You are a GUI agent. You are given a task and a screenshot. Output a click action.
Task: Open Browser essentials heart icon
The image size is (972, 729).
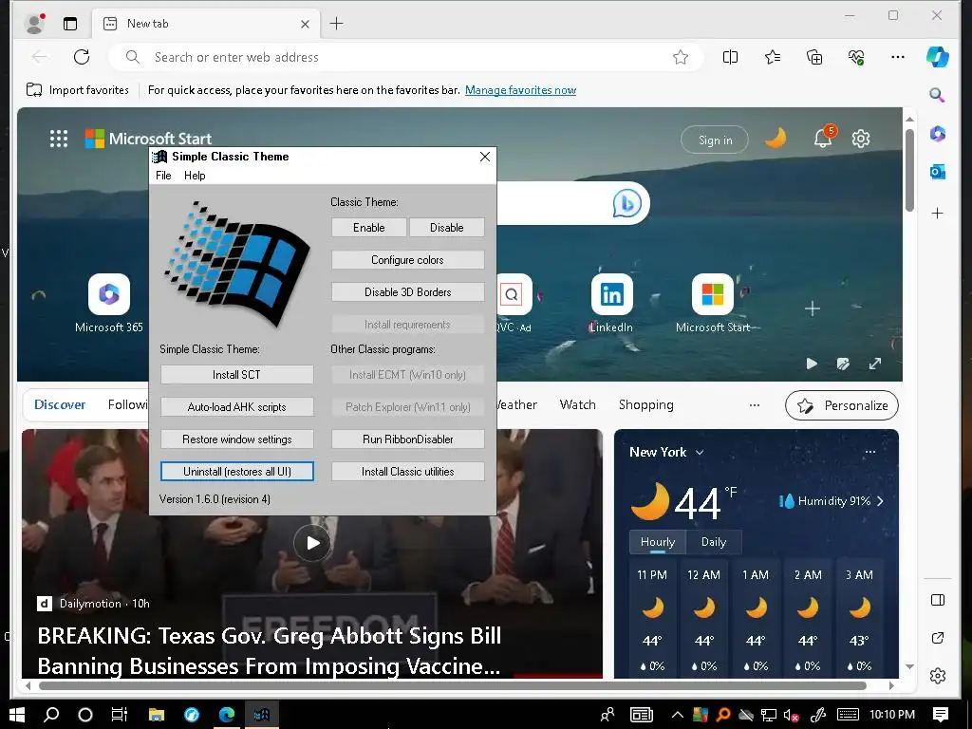click(856, 57)
